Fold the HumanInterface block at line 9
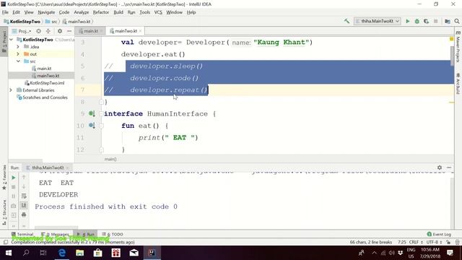 point(101,114)
